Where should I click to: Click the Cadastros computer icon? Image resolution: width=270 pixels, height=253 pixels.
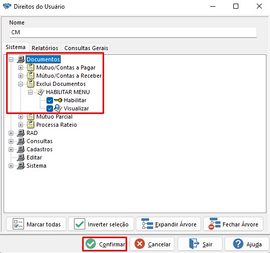(x=21, y=149)
